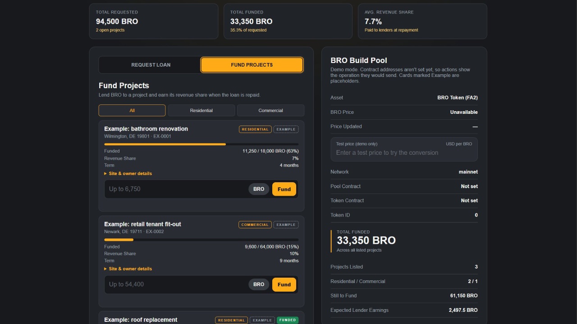Click EXAMPLE badge on retail fit-out card
Image resolution: width=577 pixels, height=324 pixels.
point(286,225)
